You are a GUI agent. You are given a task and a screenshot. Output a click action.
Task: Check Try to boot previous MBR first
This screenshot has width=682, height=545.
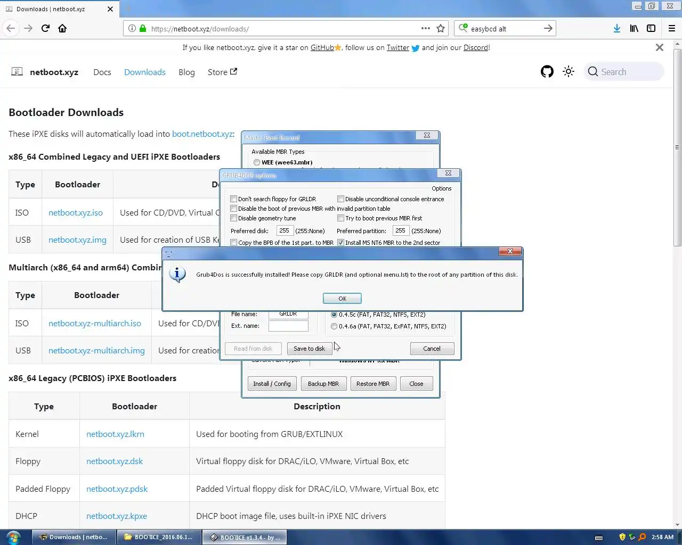[x=340, y=218]
